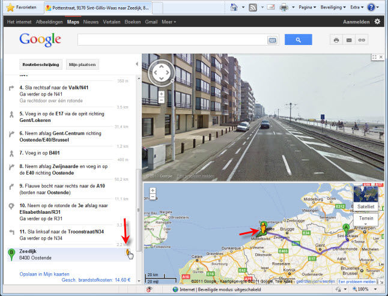Zoom out on the map
Screen dimensions: 388x296
(x=153, y=197)
